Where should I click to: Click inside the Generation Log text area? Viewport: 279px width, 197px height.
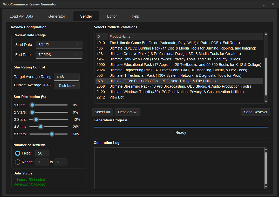[x=179, y=168]
